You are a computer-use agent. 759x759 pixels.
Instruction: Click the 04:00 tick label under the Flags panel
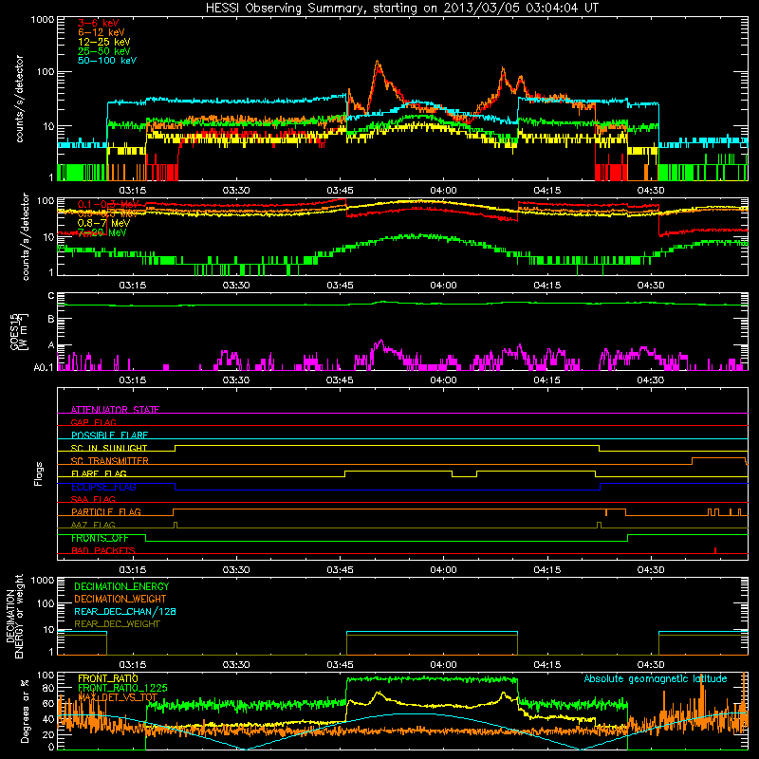pos(443,570)
